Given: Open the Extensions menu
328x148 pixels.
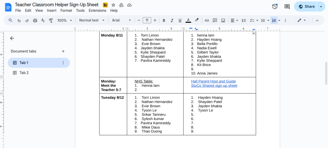Looking at the screenshot, I should click(97, 10).
